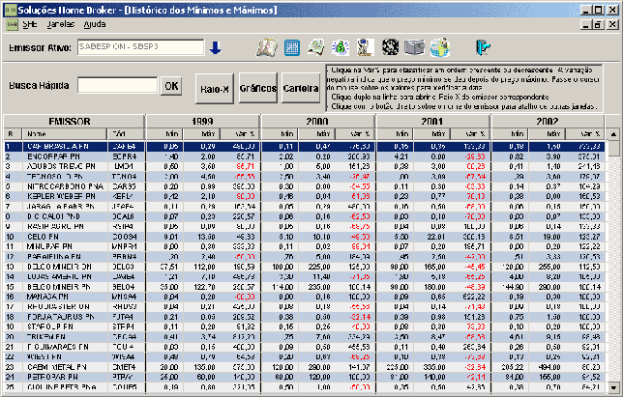Click the blue chart grid toolbar icon
This screenshot has height=397, width=623.
(292, 47)
